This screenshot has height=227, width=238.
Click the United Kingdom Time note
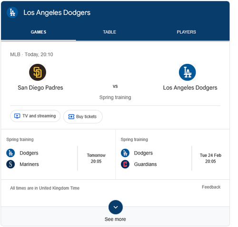(45, 188)
